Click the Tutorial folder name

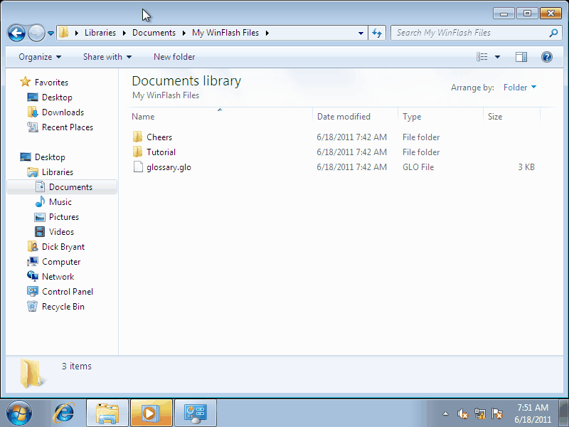(161, 152)
